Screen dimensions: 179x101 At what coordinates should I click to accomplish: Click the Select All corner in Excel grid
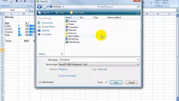click(x=2, y=14)
